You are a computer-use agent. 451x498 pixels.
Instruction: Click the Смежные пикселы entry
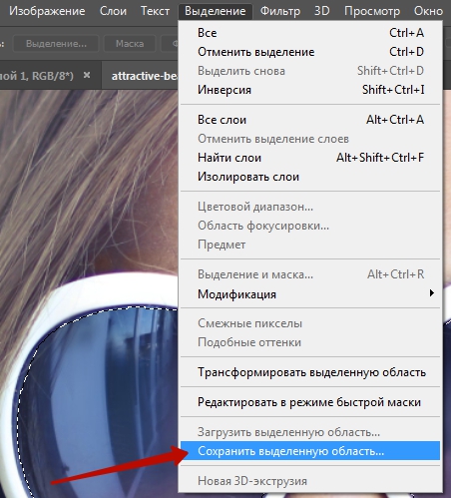[310, 323]
